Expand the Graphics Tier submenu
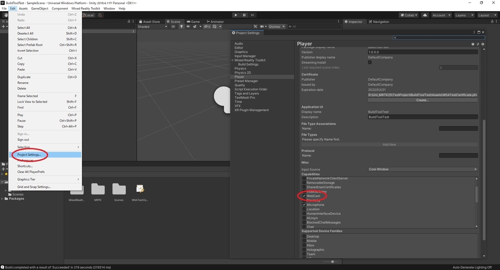This screenshot has width=500, height=270. tap(45, 179)
